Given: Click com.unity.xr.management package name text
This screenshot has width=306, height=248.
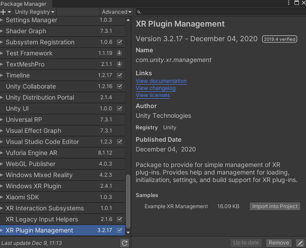Looking at the screenshot, I should pyautogui.click(x=173, y=60).
